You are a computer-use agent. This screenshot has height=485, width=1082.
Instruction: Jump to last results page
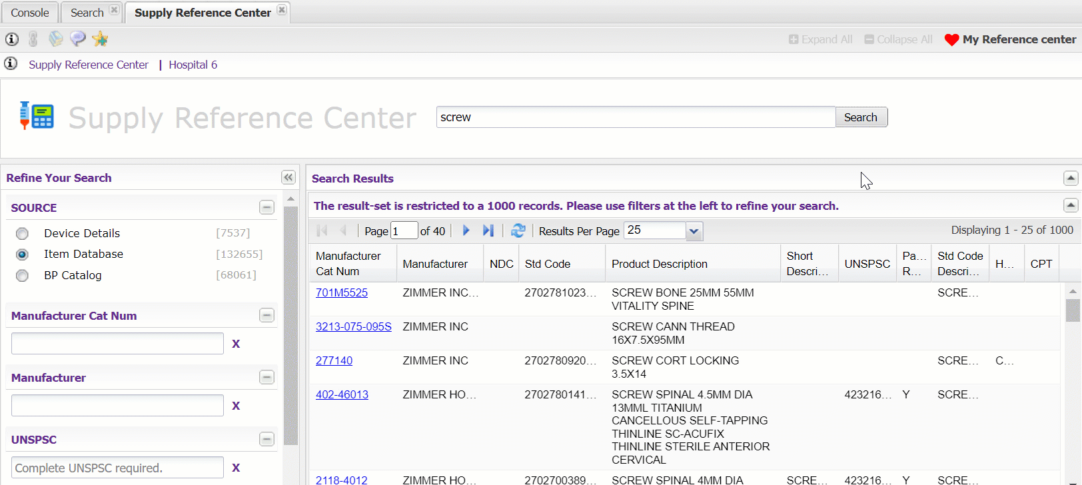[488, 231]
